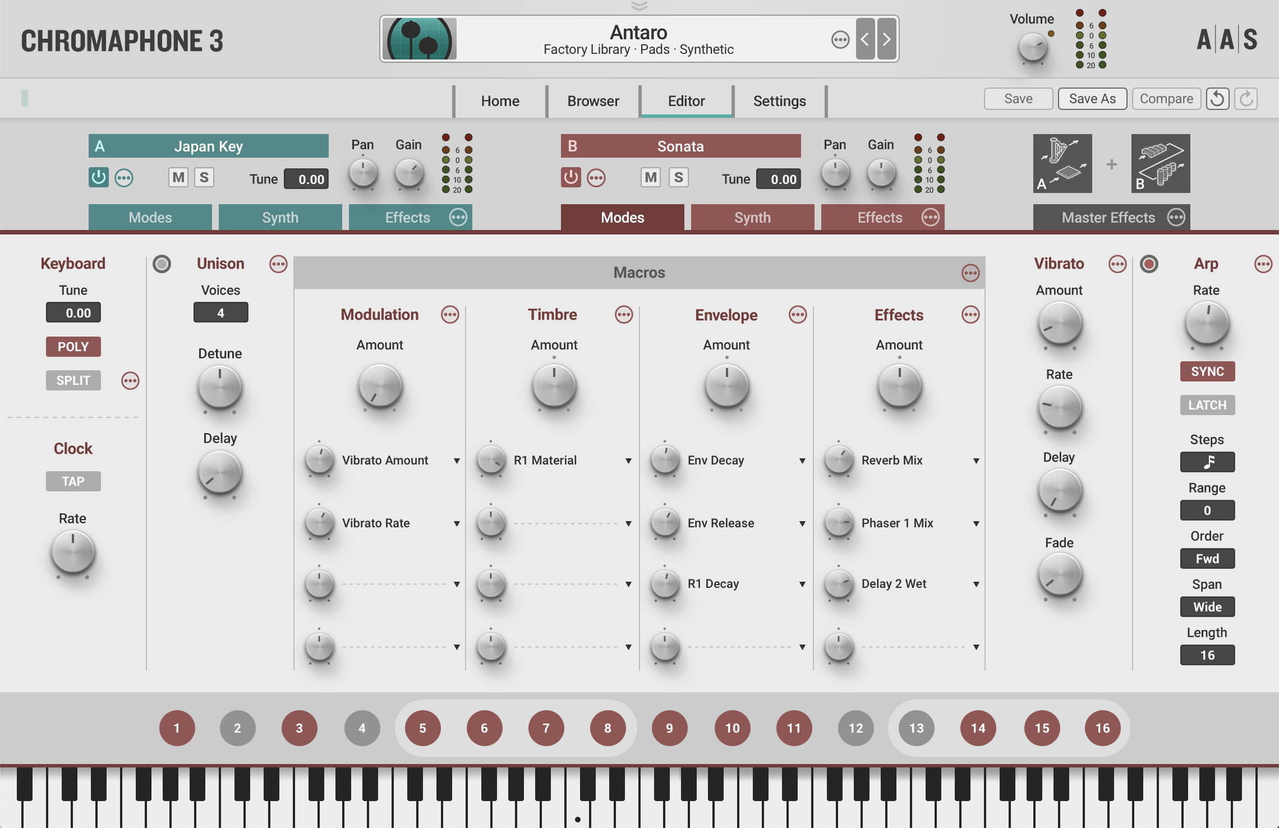Power off layer A Japan Key
Viewport: 1279px width, 828px height.
coord(99,178)
